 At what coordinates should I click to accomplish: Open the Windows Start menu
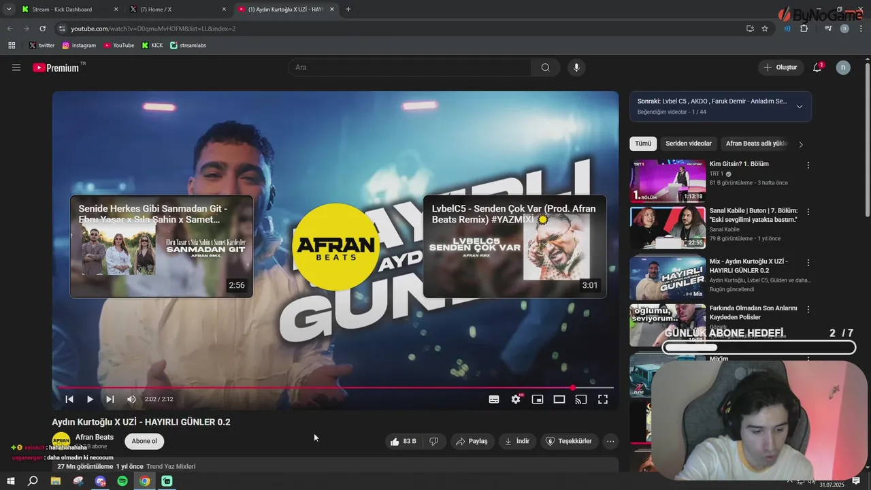(11, 481)
